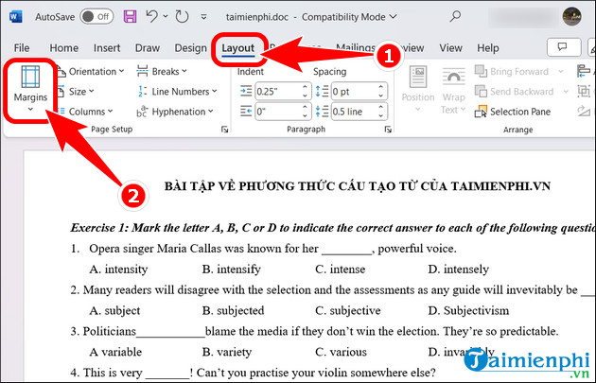Open the Line Numbers dropdown
The width and height of the screenshot is (596, 383).
178,92
